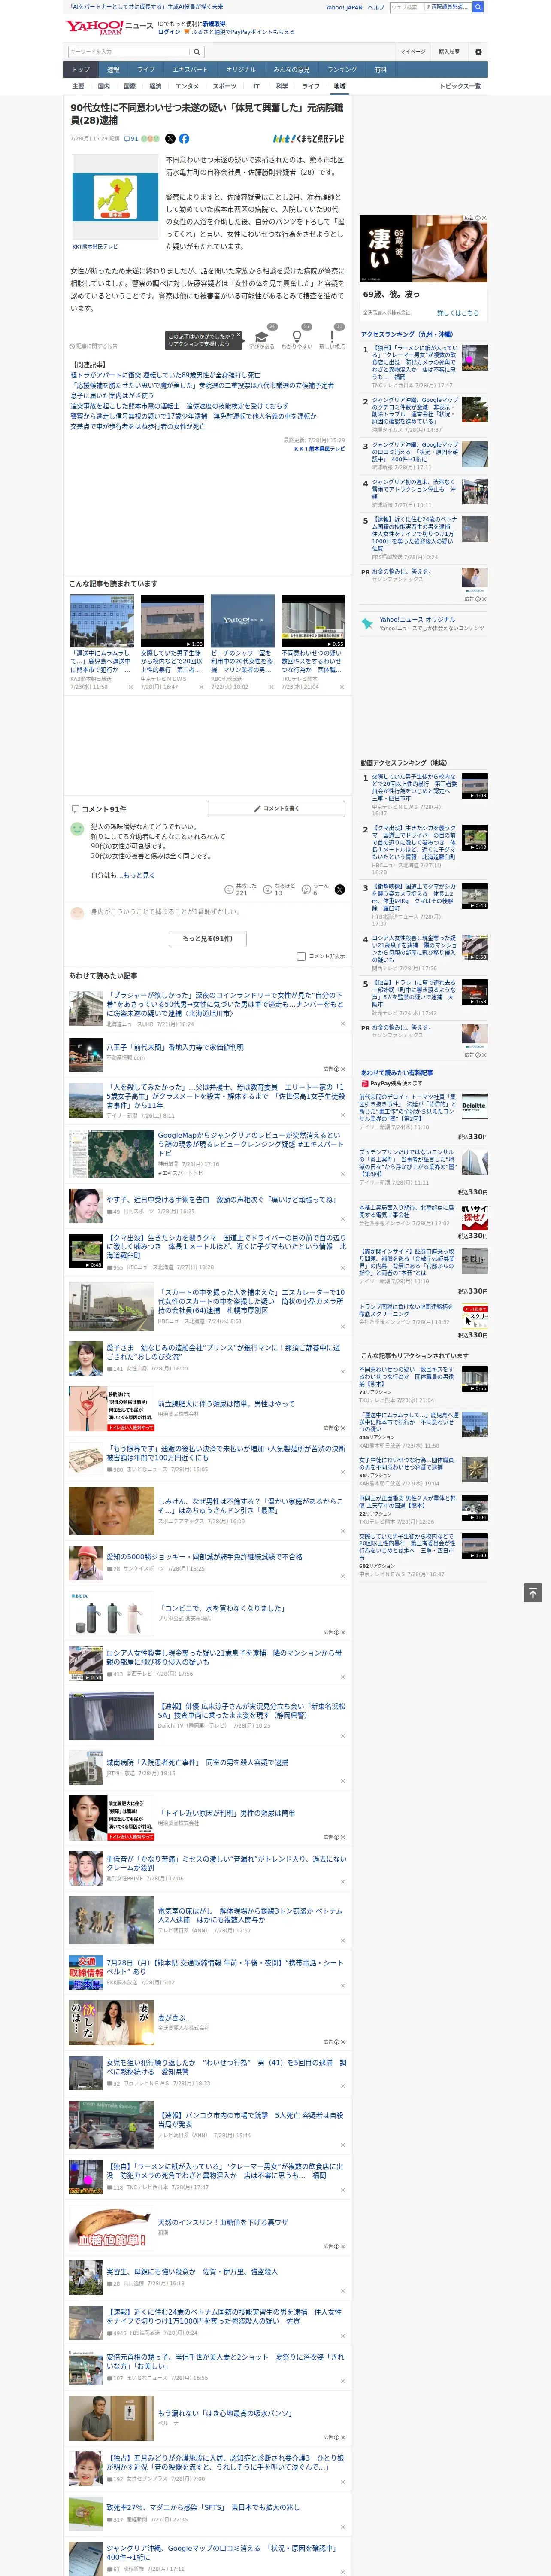Open the 地域 category tab

339,86
